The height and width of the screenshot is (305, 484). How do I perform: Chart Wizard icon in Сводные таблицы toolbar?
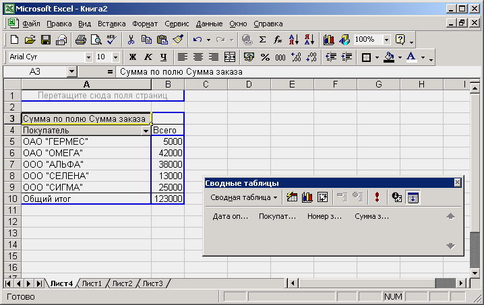pos(307,197)
